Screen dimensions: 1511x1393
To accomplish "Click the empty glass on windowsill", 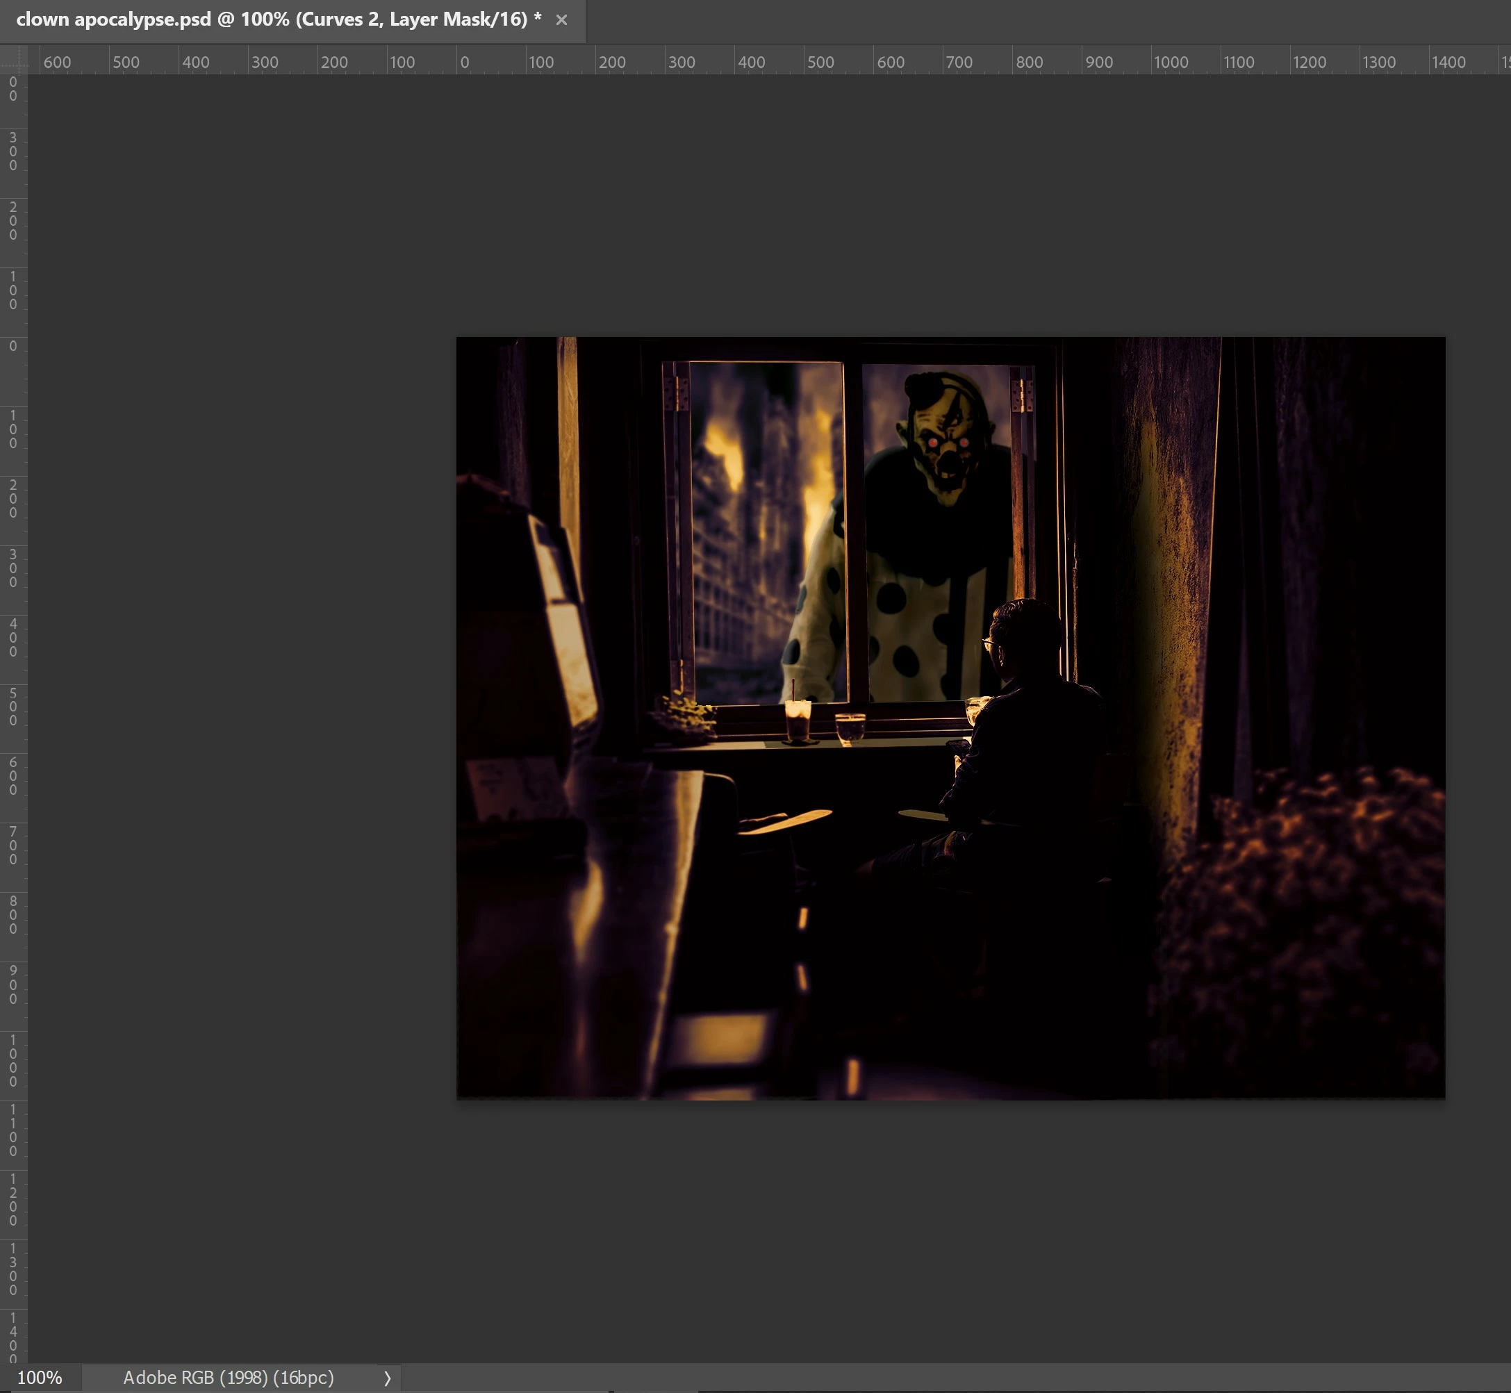I will (x=850, y=727).
